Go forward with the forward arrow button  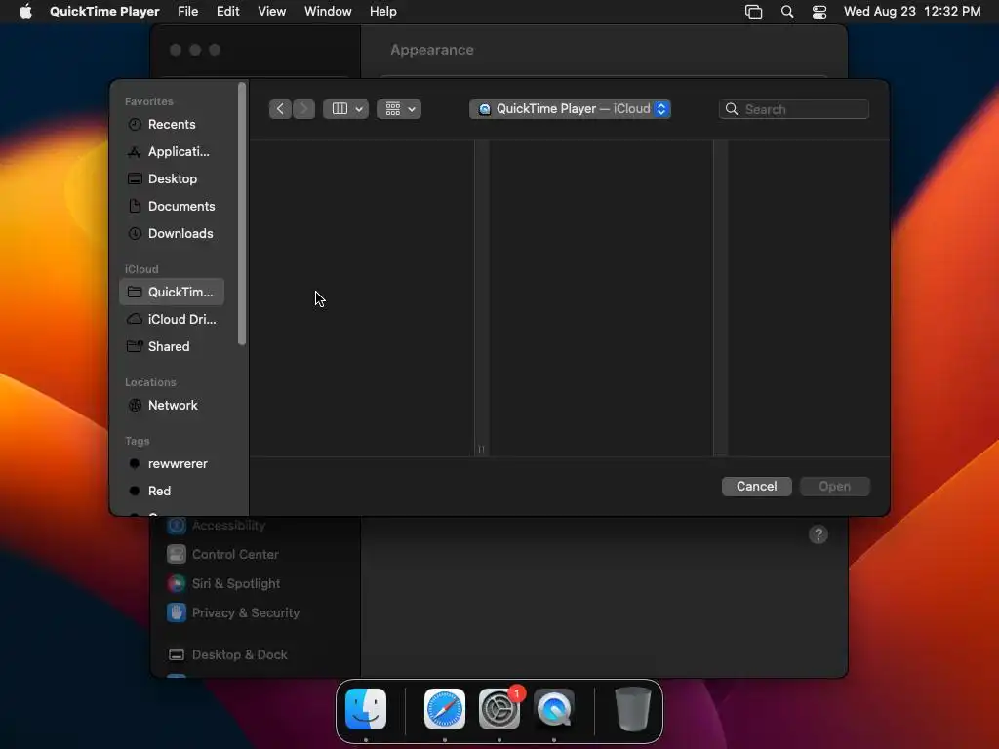[304, 109]
